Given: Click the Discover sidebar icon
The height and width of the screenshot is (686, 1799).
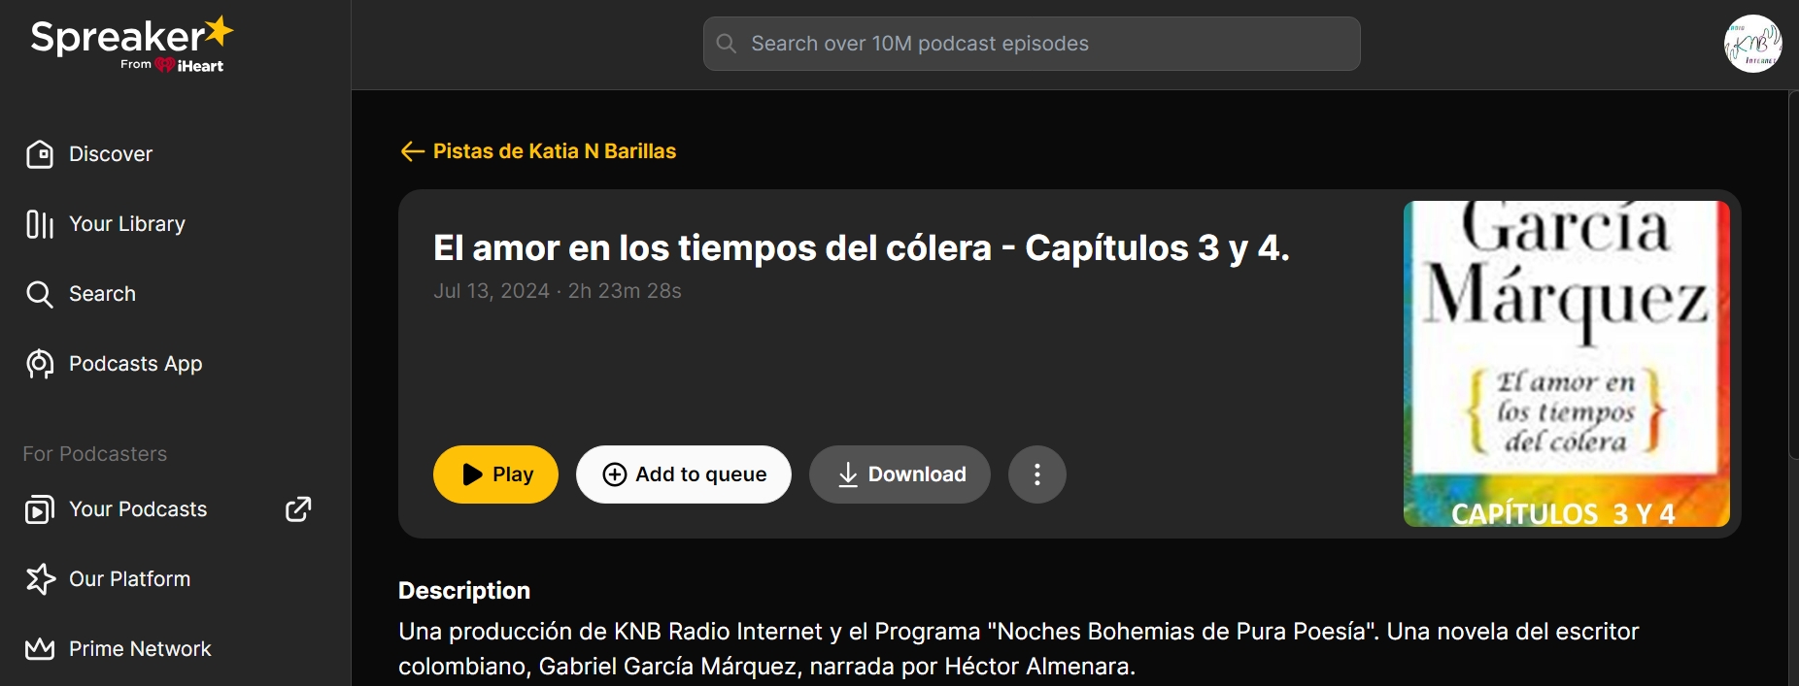Looking at the screenshot, I should (x=40, y=154).
